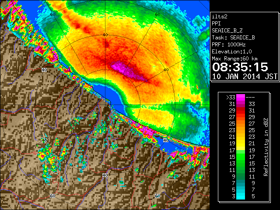
Task: Pick the red legend swatch for 29–31 dBZ
Action: click(241, 111)
